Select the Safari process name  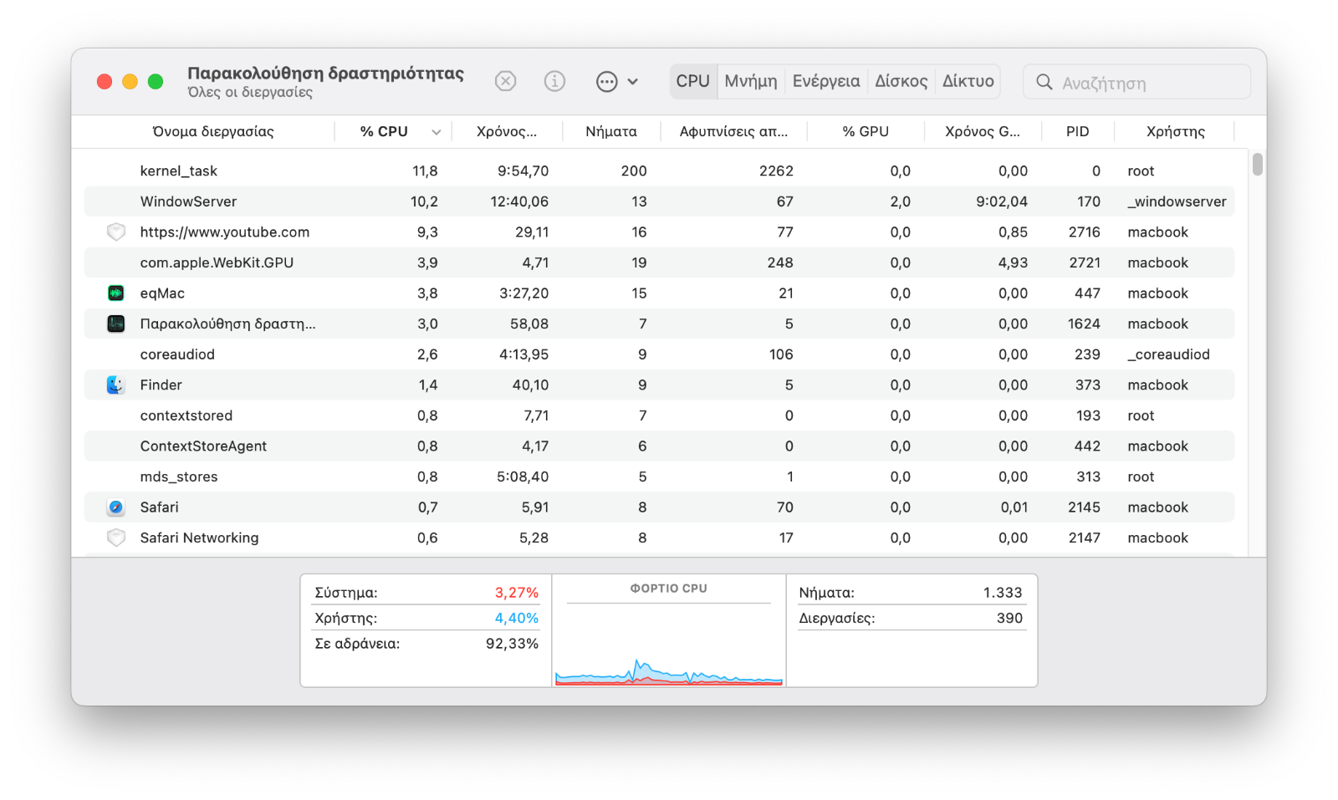(x=159, y=507)
